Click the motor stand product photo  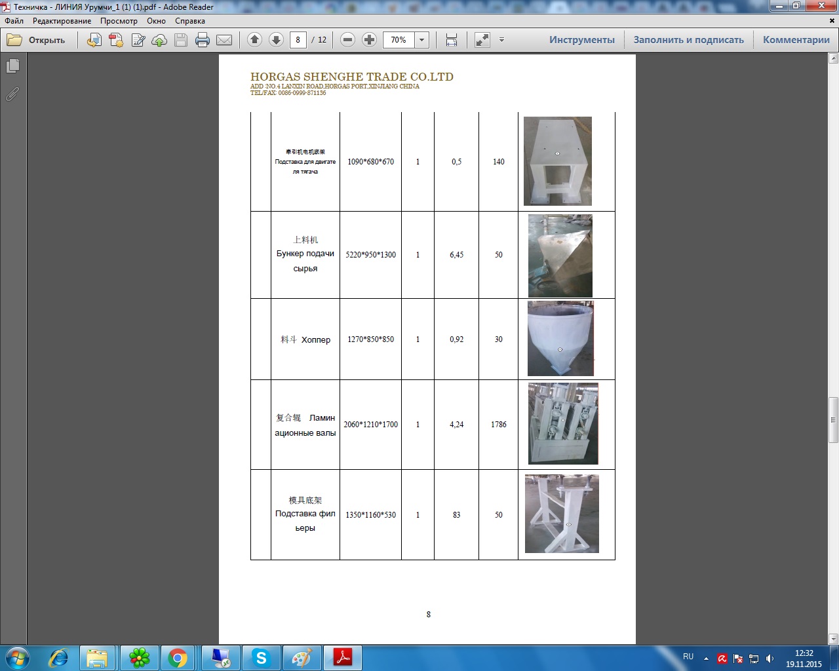(558, 161)
